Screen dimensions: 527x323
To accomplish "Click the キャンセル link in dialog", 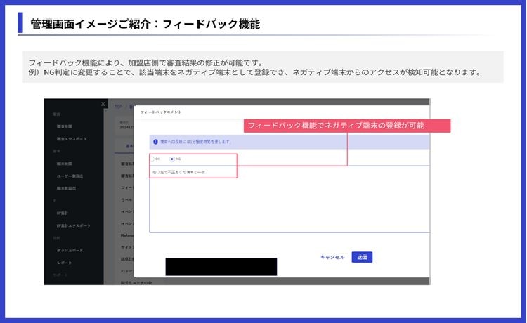I will click(x=332, y=257).
